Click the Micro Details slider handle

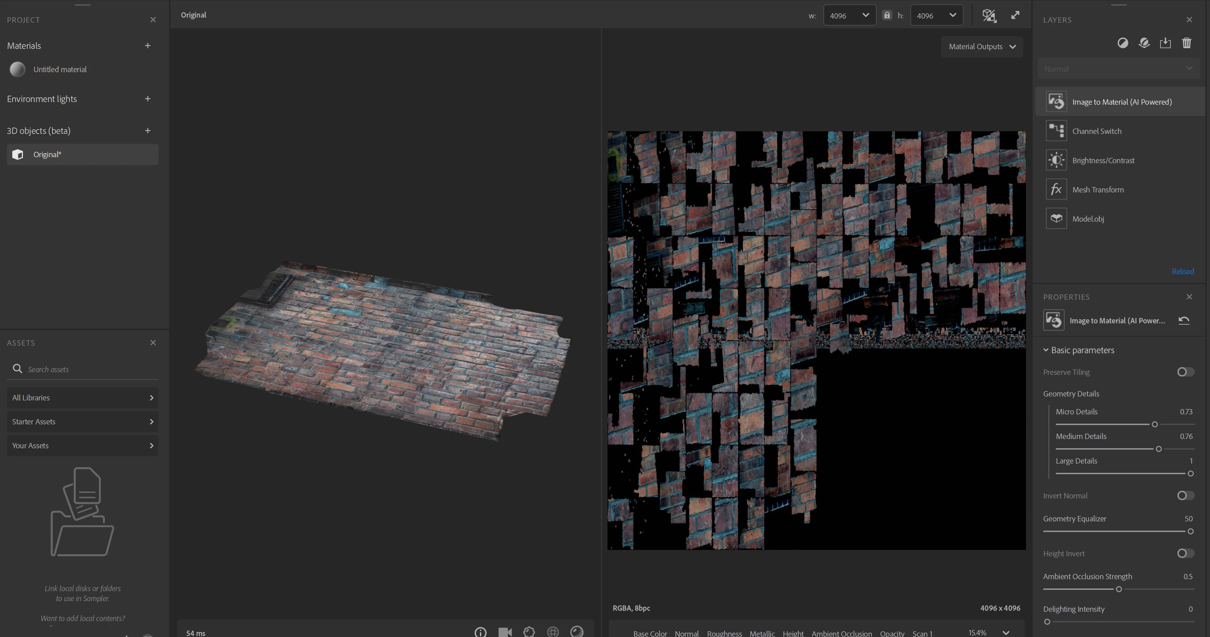pos(1155,424)
